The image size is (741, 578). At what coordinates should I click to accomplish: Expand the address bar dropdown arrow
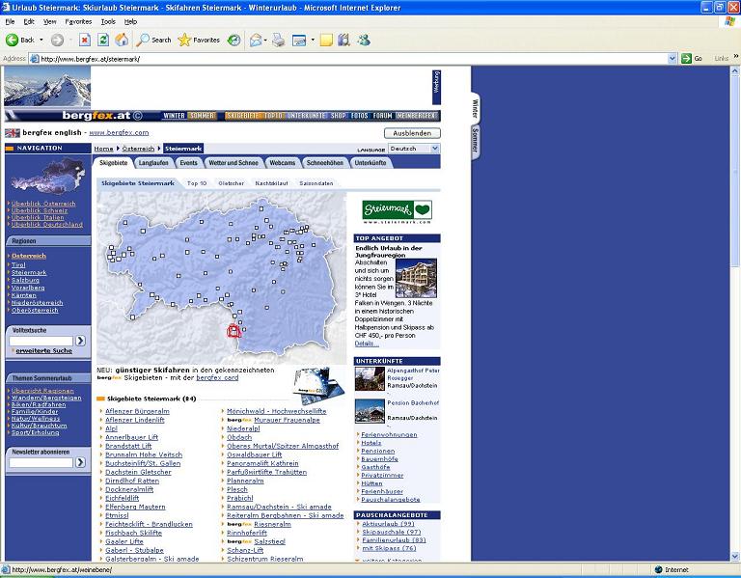click(672, 59)
